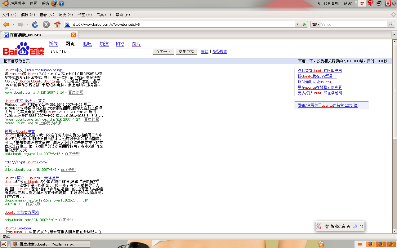The image size is (397, 248).
Task: Open the 位置 panel menu
Action: [33, 3]
